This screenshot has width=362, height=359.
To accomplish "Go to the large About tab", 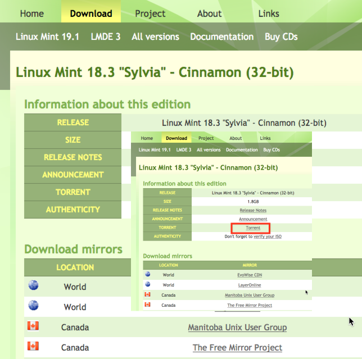I will [210, 13].
